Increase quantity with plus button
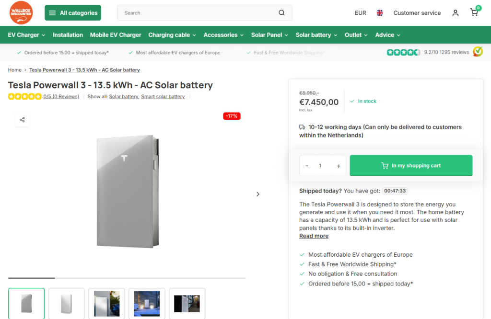491x319 pixels. coord(339,166)
